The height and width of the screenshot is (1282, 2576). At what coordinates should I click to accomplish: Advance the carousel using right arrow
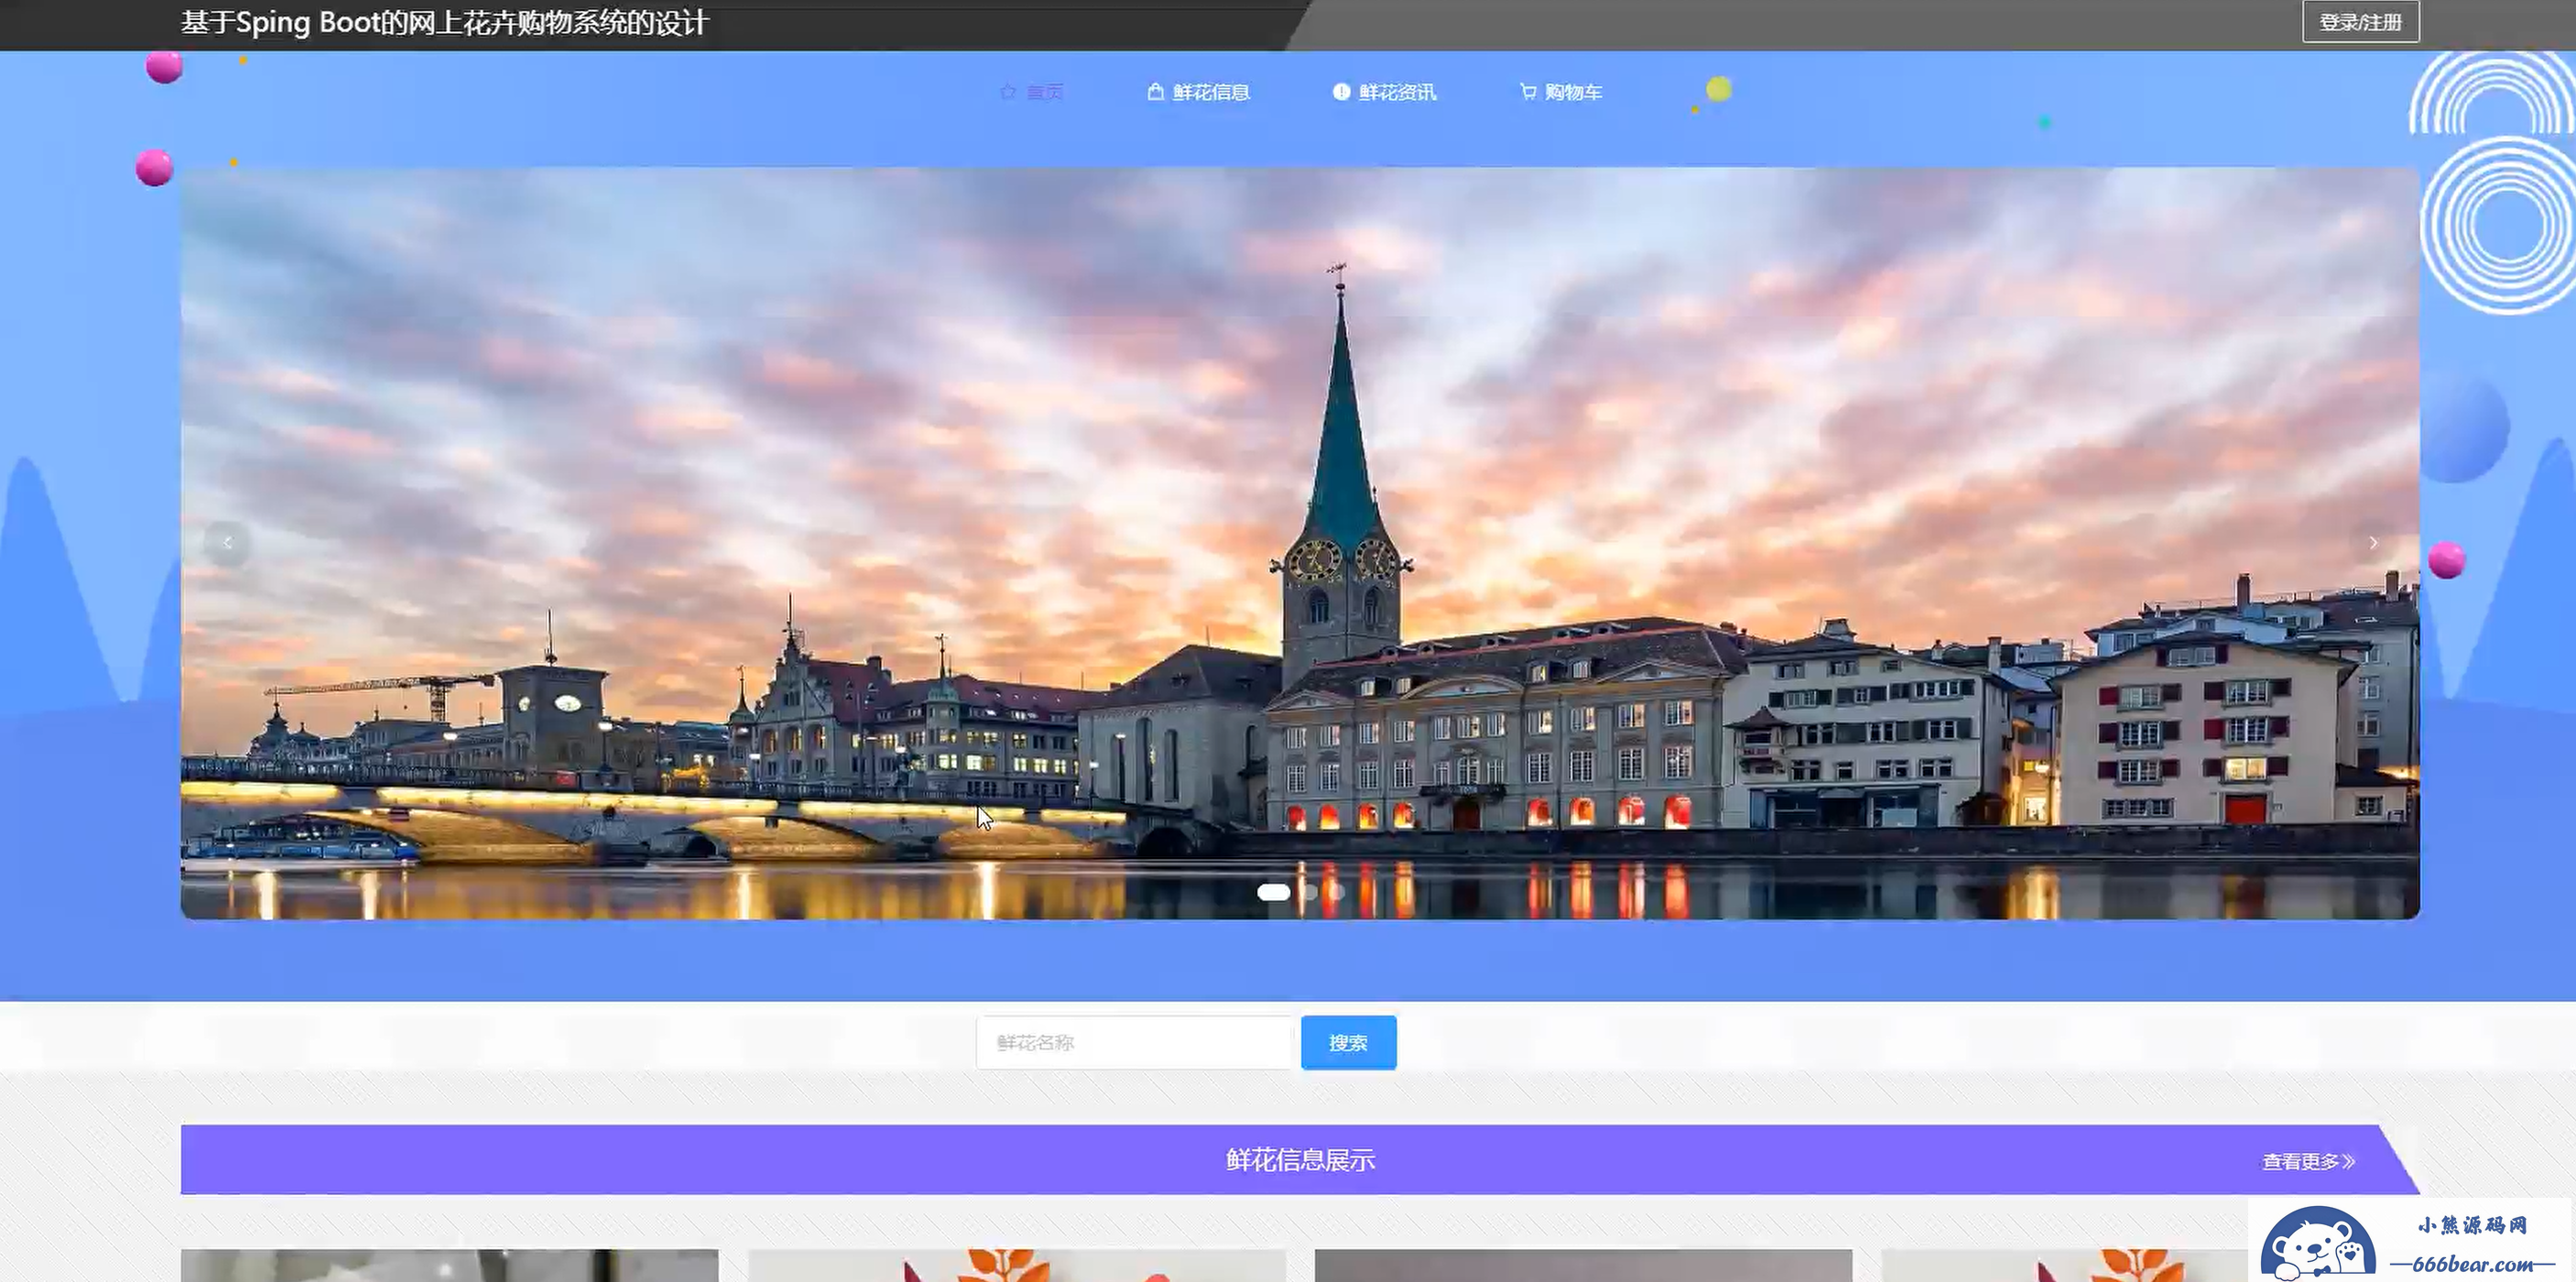2373,543
